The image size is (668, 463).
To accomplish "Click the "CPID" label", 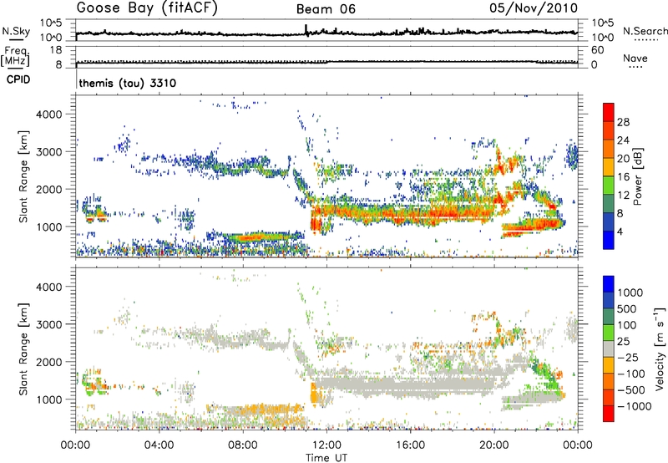I will pyautogui.click(x=18, y=79).
